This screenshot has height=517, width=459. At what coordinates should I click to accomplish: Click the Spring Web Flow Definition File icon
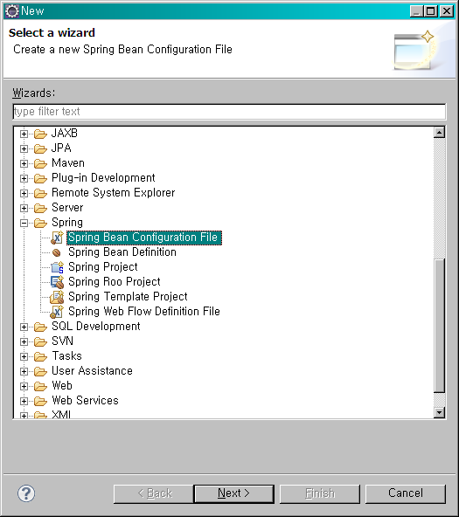coord(57,312)
